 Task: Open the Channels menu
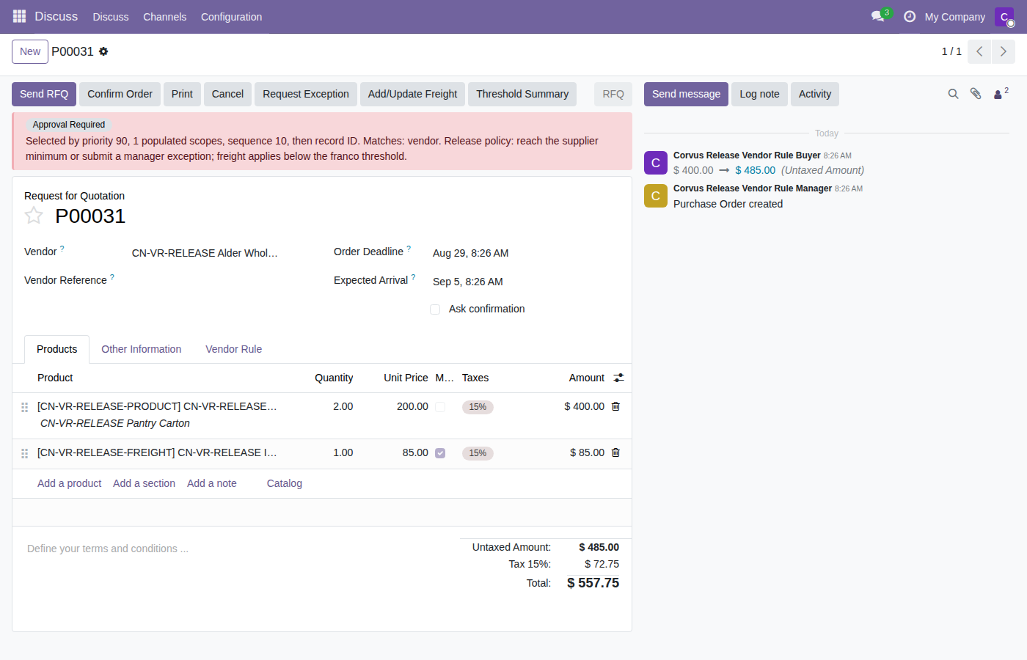(164, 16)
